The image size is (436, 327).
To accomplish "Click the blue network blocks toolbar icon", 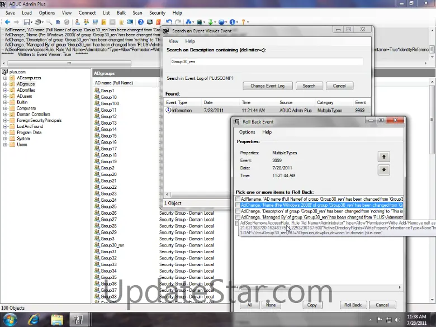I will click(x=189, y=22).
